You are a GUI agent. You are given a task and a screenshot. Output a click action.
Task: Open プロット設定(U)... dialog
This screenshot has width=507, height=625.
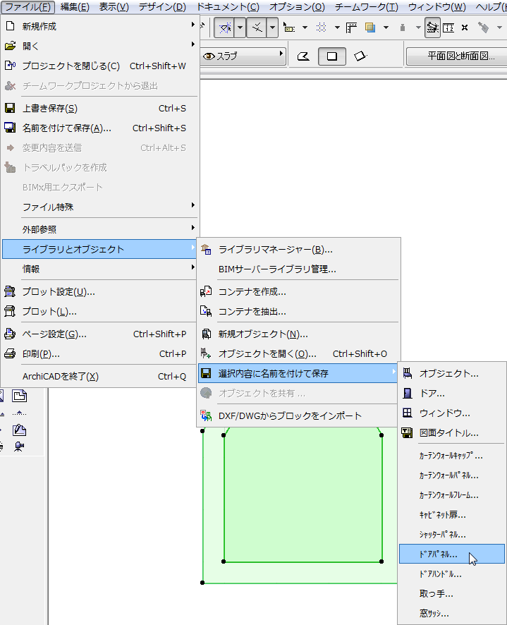tap(100, 292)
